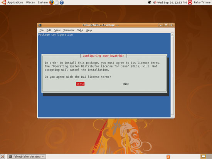Click the network monitor tray icon
Image resolution: width=212 pixels, height=159 pixels.
coord(150,2)
